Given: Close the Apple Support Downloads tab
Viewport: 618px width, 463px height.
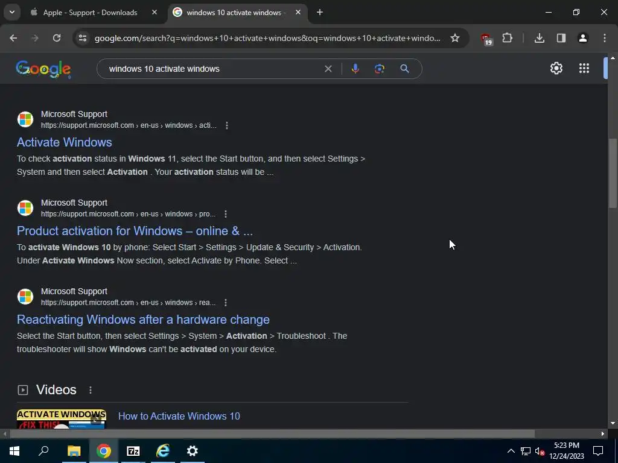Looking at the screenshot, I should [x=154, y=12].
